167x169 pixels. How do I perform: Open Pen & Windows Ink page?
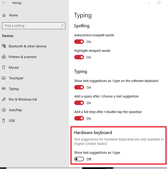23,100
